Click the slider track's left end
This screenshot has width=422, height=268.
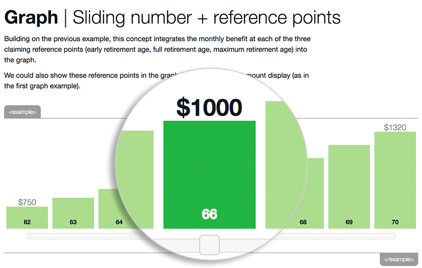29,237
